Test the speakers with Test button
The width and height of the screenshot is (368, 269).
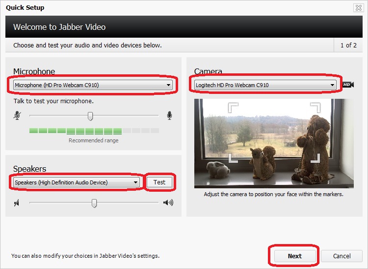point(159,182)
